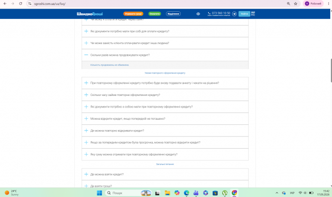This screenshot has width=332, height=197.
Task: Expand the Де взяти гроші question
Action: pos(165,184)
